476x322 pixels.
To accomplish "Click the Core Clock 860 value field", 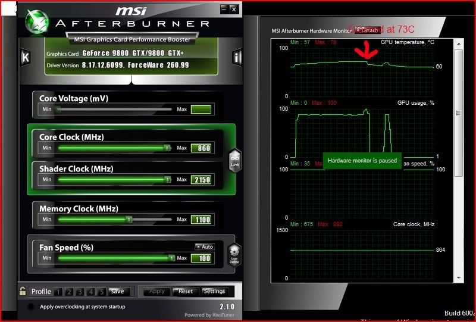I will coord(201,148).
